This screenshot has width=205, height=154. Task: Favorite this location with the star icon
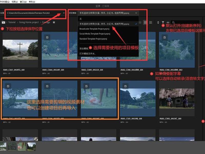[x=54, y=22]
